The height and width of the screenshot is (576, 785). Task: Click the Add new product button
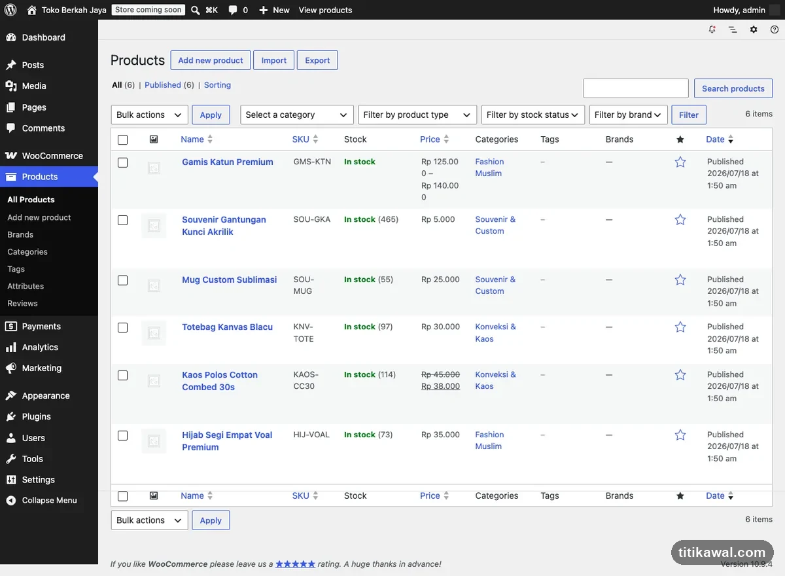click(x=211, y=60)
